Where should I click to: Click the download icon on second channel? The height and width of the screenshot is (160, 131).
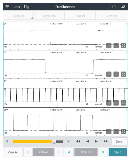(x=116, y=74)
